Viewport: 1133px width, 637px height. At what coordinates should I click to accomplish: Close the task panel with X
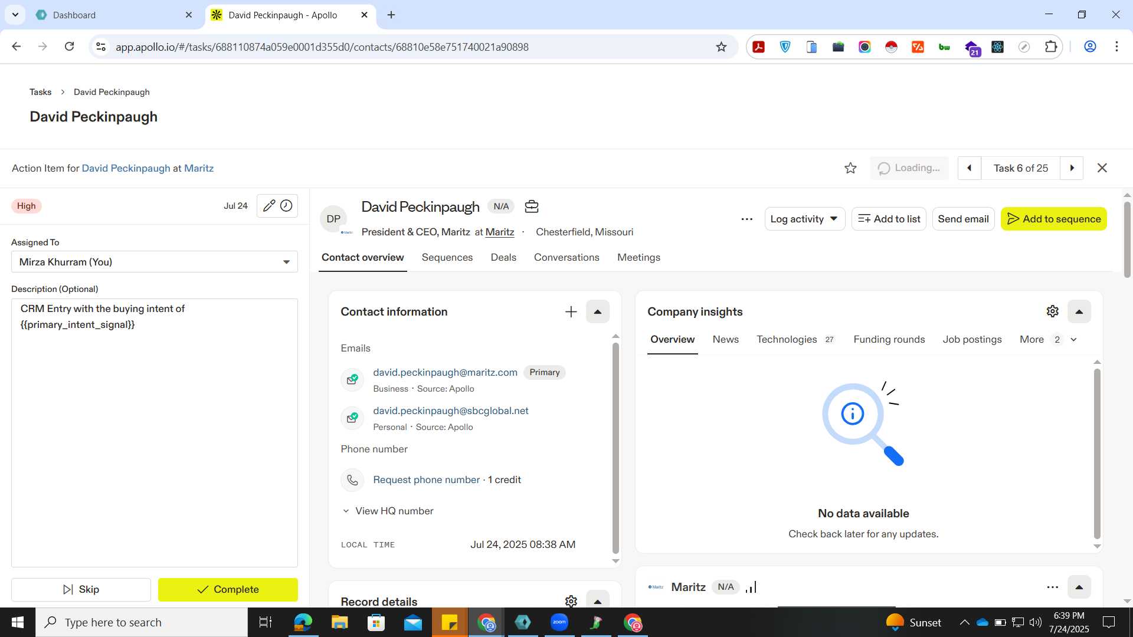(x=1102, y=168)
